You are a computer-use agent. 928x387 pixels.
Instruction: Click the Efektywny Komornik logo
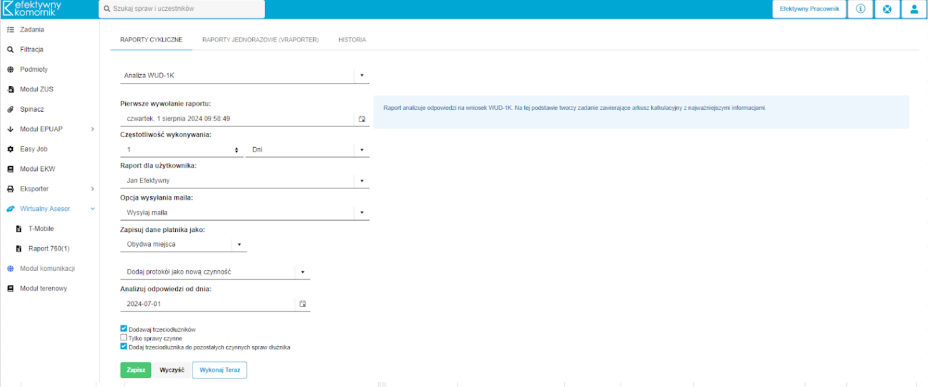pyautogui.click(x=32, y=8)
